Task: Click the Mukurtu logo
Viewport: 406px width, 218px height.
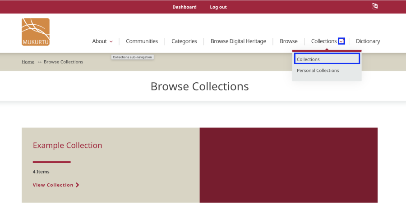Action: 36,32
